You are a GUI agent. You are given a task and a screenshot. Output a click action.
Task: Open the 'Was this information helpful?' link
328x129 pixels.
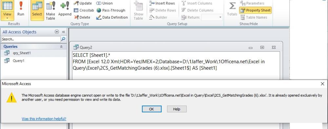pos(44,119)
